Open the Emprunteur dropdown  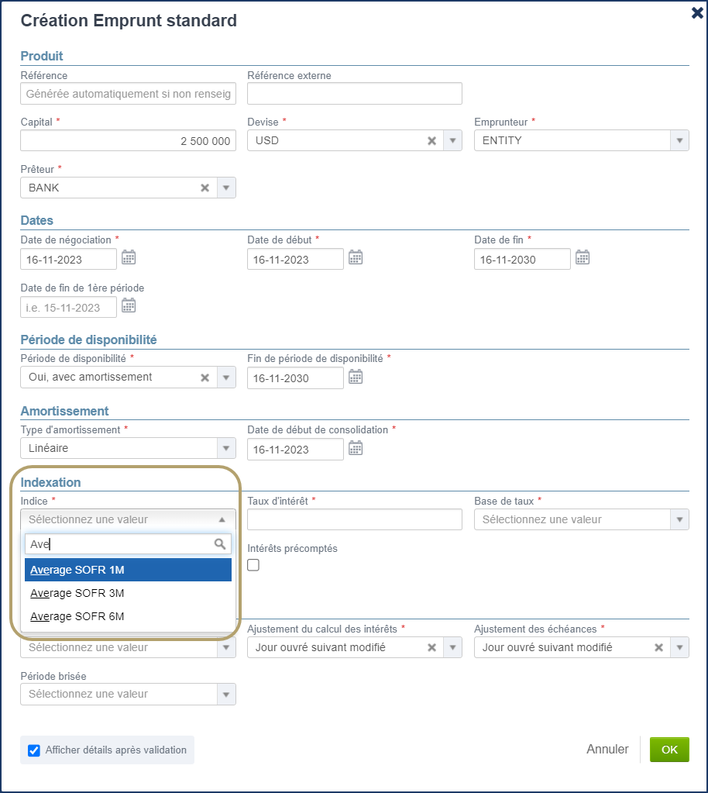[678, 140]
